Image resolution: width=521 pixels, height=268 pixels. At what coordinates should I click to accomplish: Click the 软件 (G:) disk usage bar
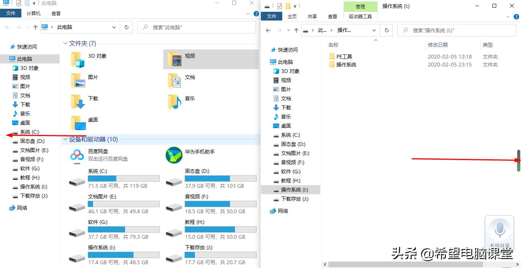click(x=123, y=229)
